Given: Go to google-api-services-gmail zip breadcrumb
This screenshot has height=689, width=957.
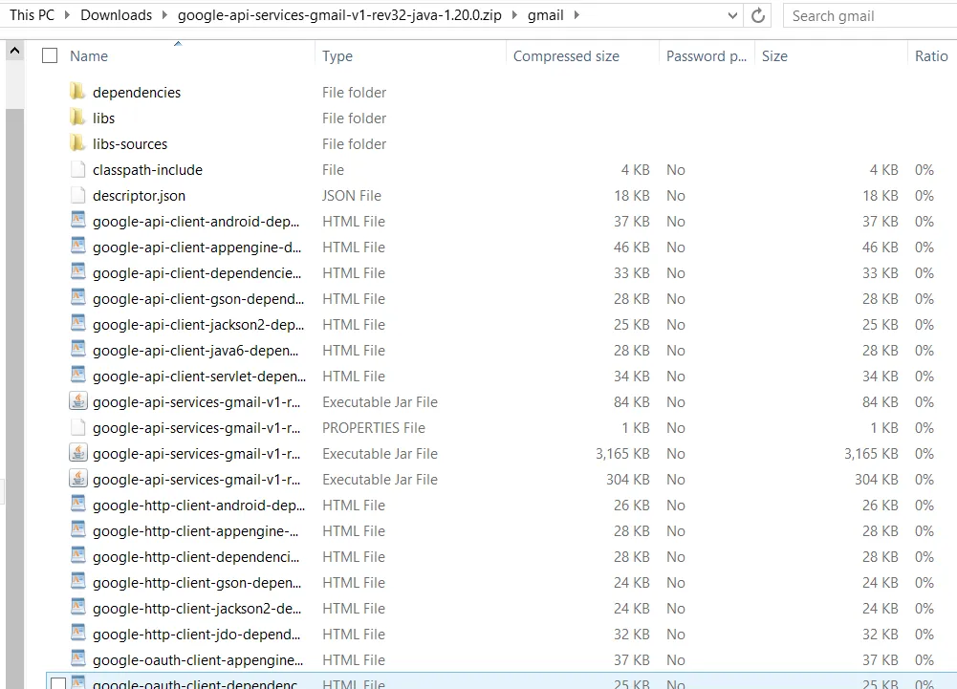Looking at the screenshot, I should 339,15.
